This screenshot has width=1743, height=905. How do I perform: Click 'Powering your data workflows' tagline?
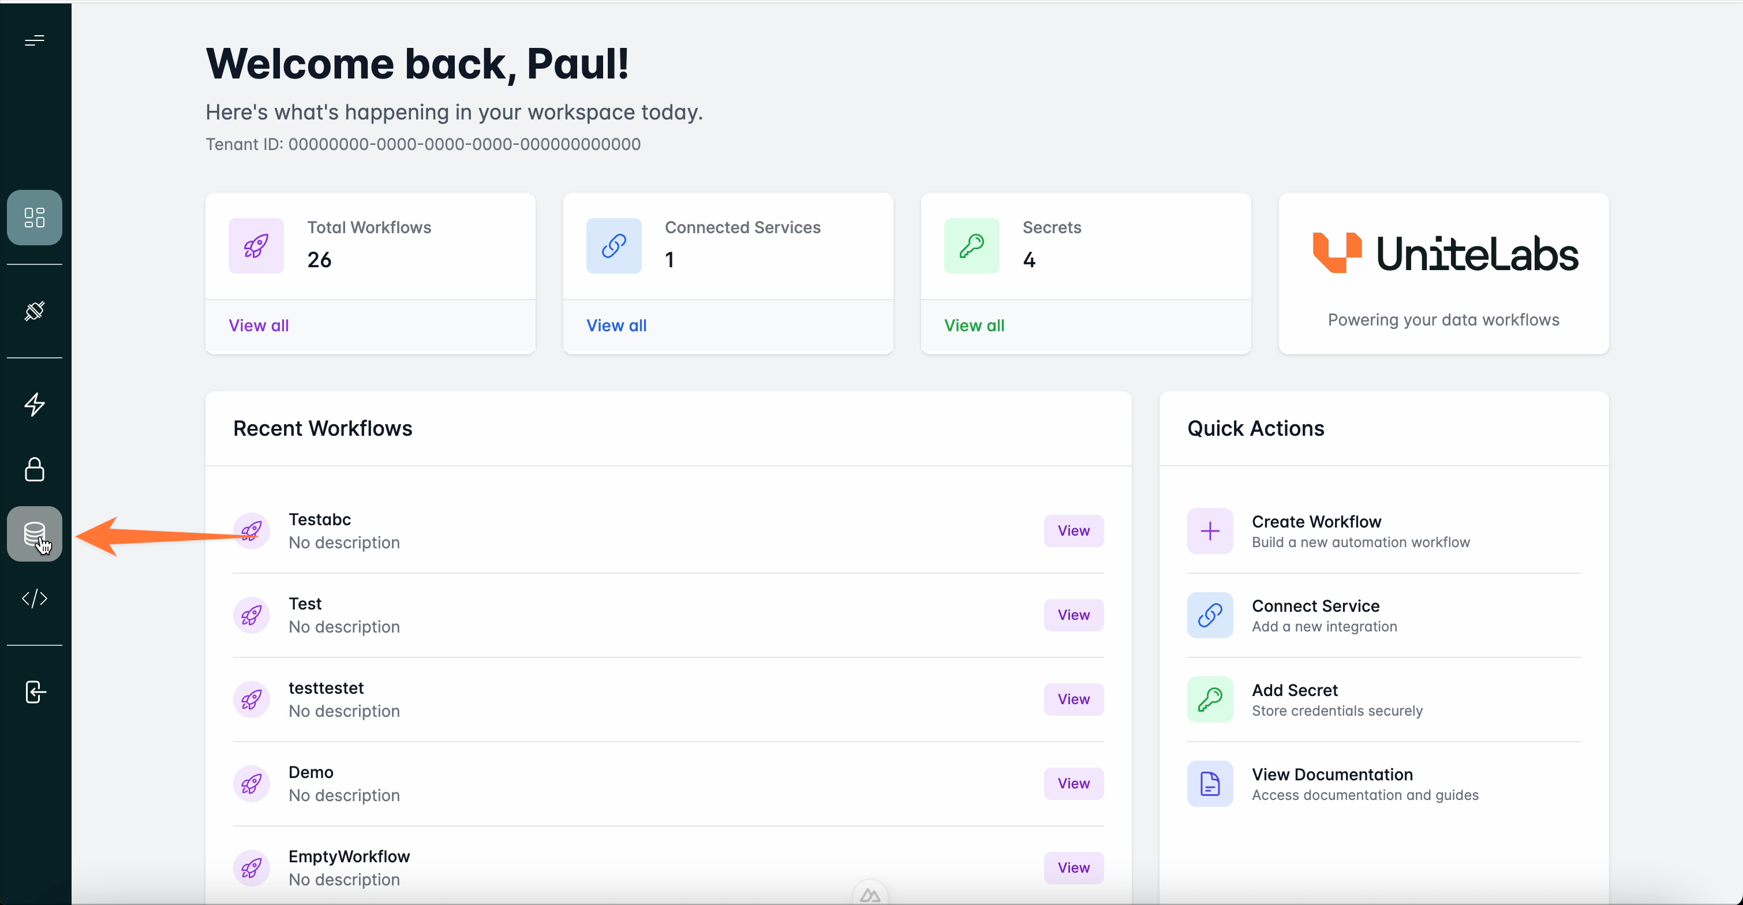pyautogui.click(x=1443, y=320)
